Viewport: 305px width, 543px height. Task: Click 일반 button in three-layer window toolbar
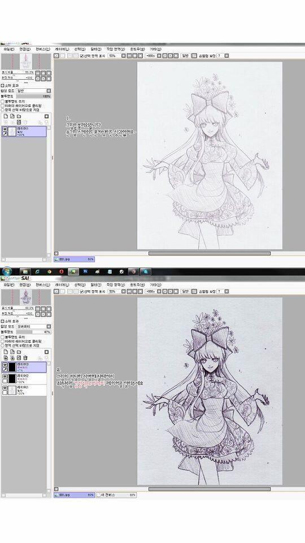[x=185, y=292]
